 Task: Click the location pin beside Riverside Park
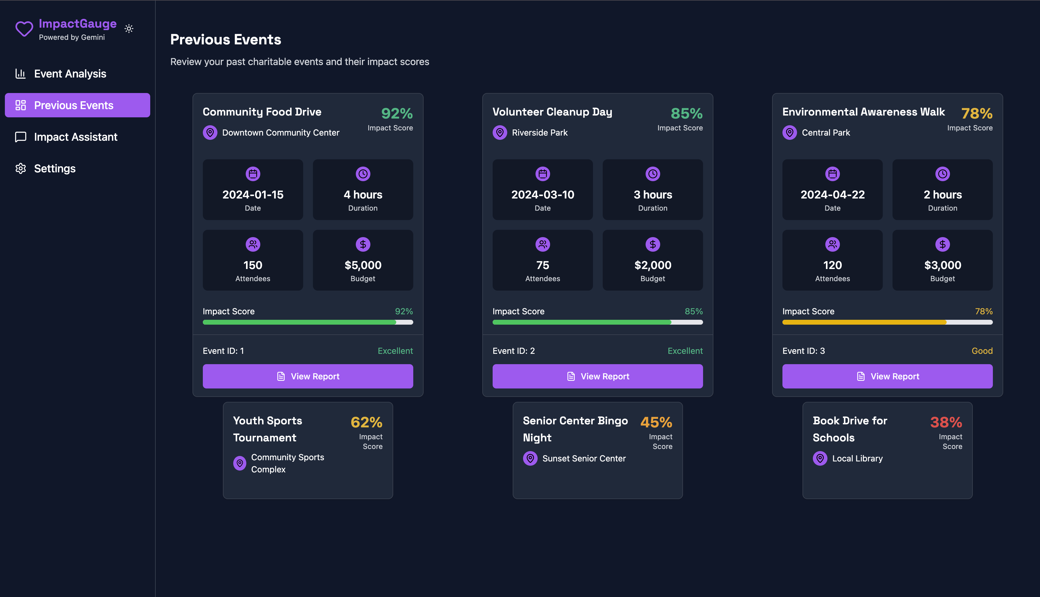pos(500,133)
